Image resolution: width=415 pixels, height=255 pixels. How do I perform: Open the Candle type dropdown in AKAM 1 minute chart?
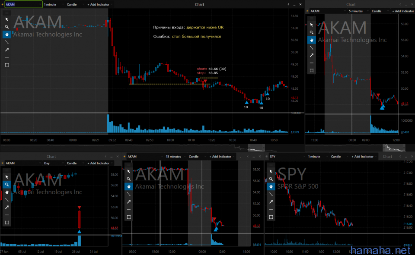tap(75, 4)
